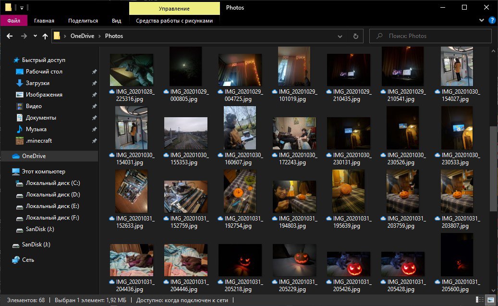Select Быстрый доступ in the sidebar
This screenshot has width=498, height=306.
coord(44,60)
